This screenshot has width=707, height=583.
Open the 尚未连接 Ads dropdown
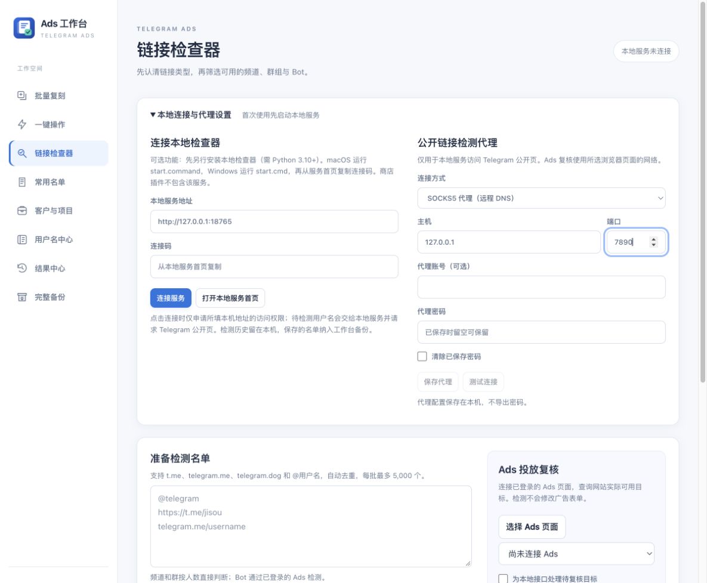[x=576, y=554]
